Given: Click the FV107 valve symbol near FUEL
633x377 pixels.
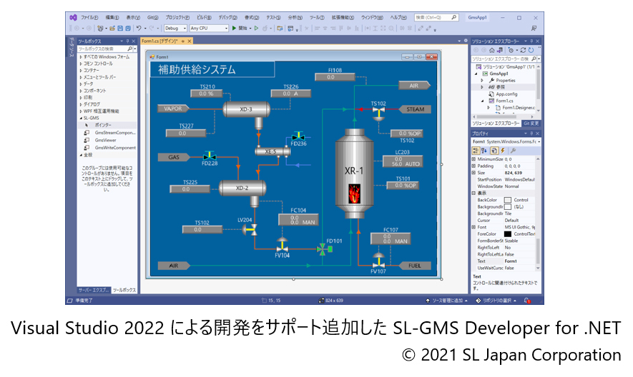Looking at the screenshot, I should pyautogui.click(x=378, y=261).
